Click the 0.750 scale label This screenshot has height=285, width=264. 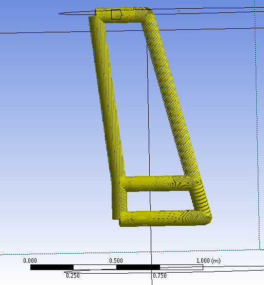click(x=160, y=276)
